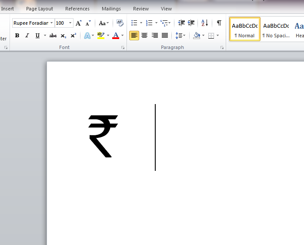The image size is (304, 245).
Task: Click the Multilevel List icon
Action: click(164, 23)
